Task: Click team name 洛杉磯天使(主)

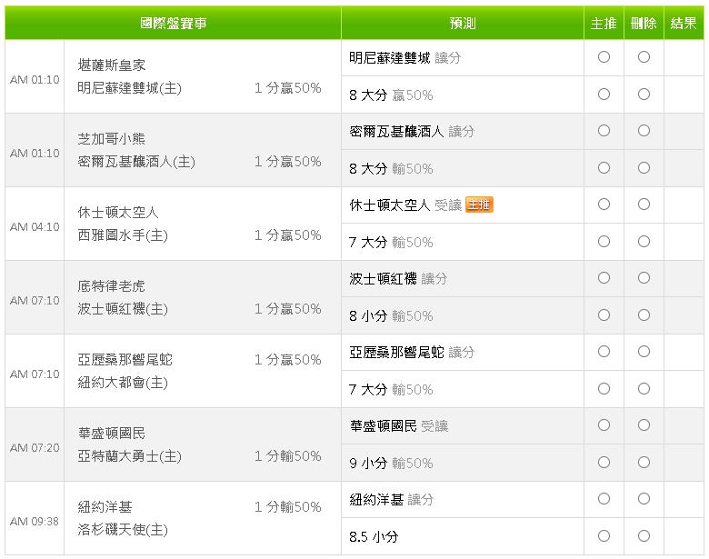Action: tap(123, 530)
